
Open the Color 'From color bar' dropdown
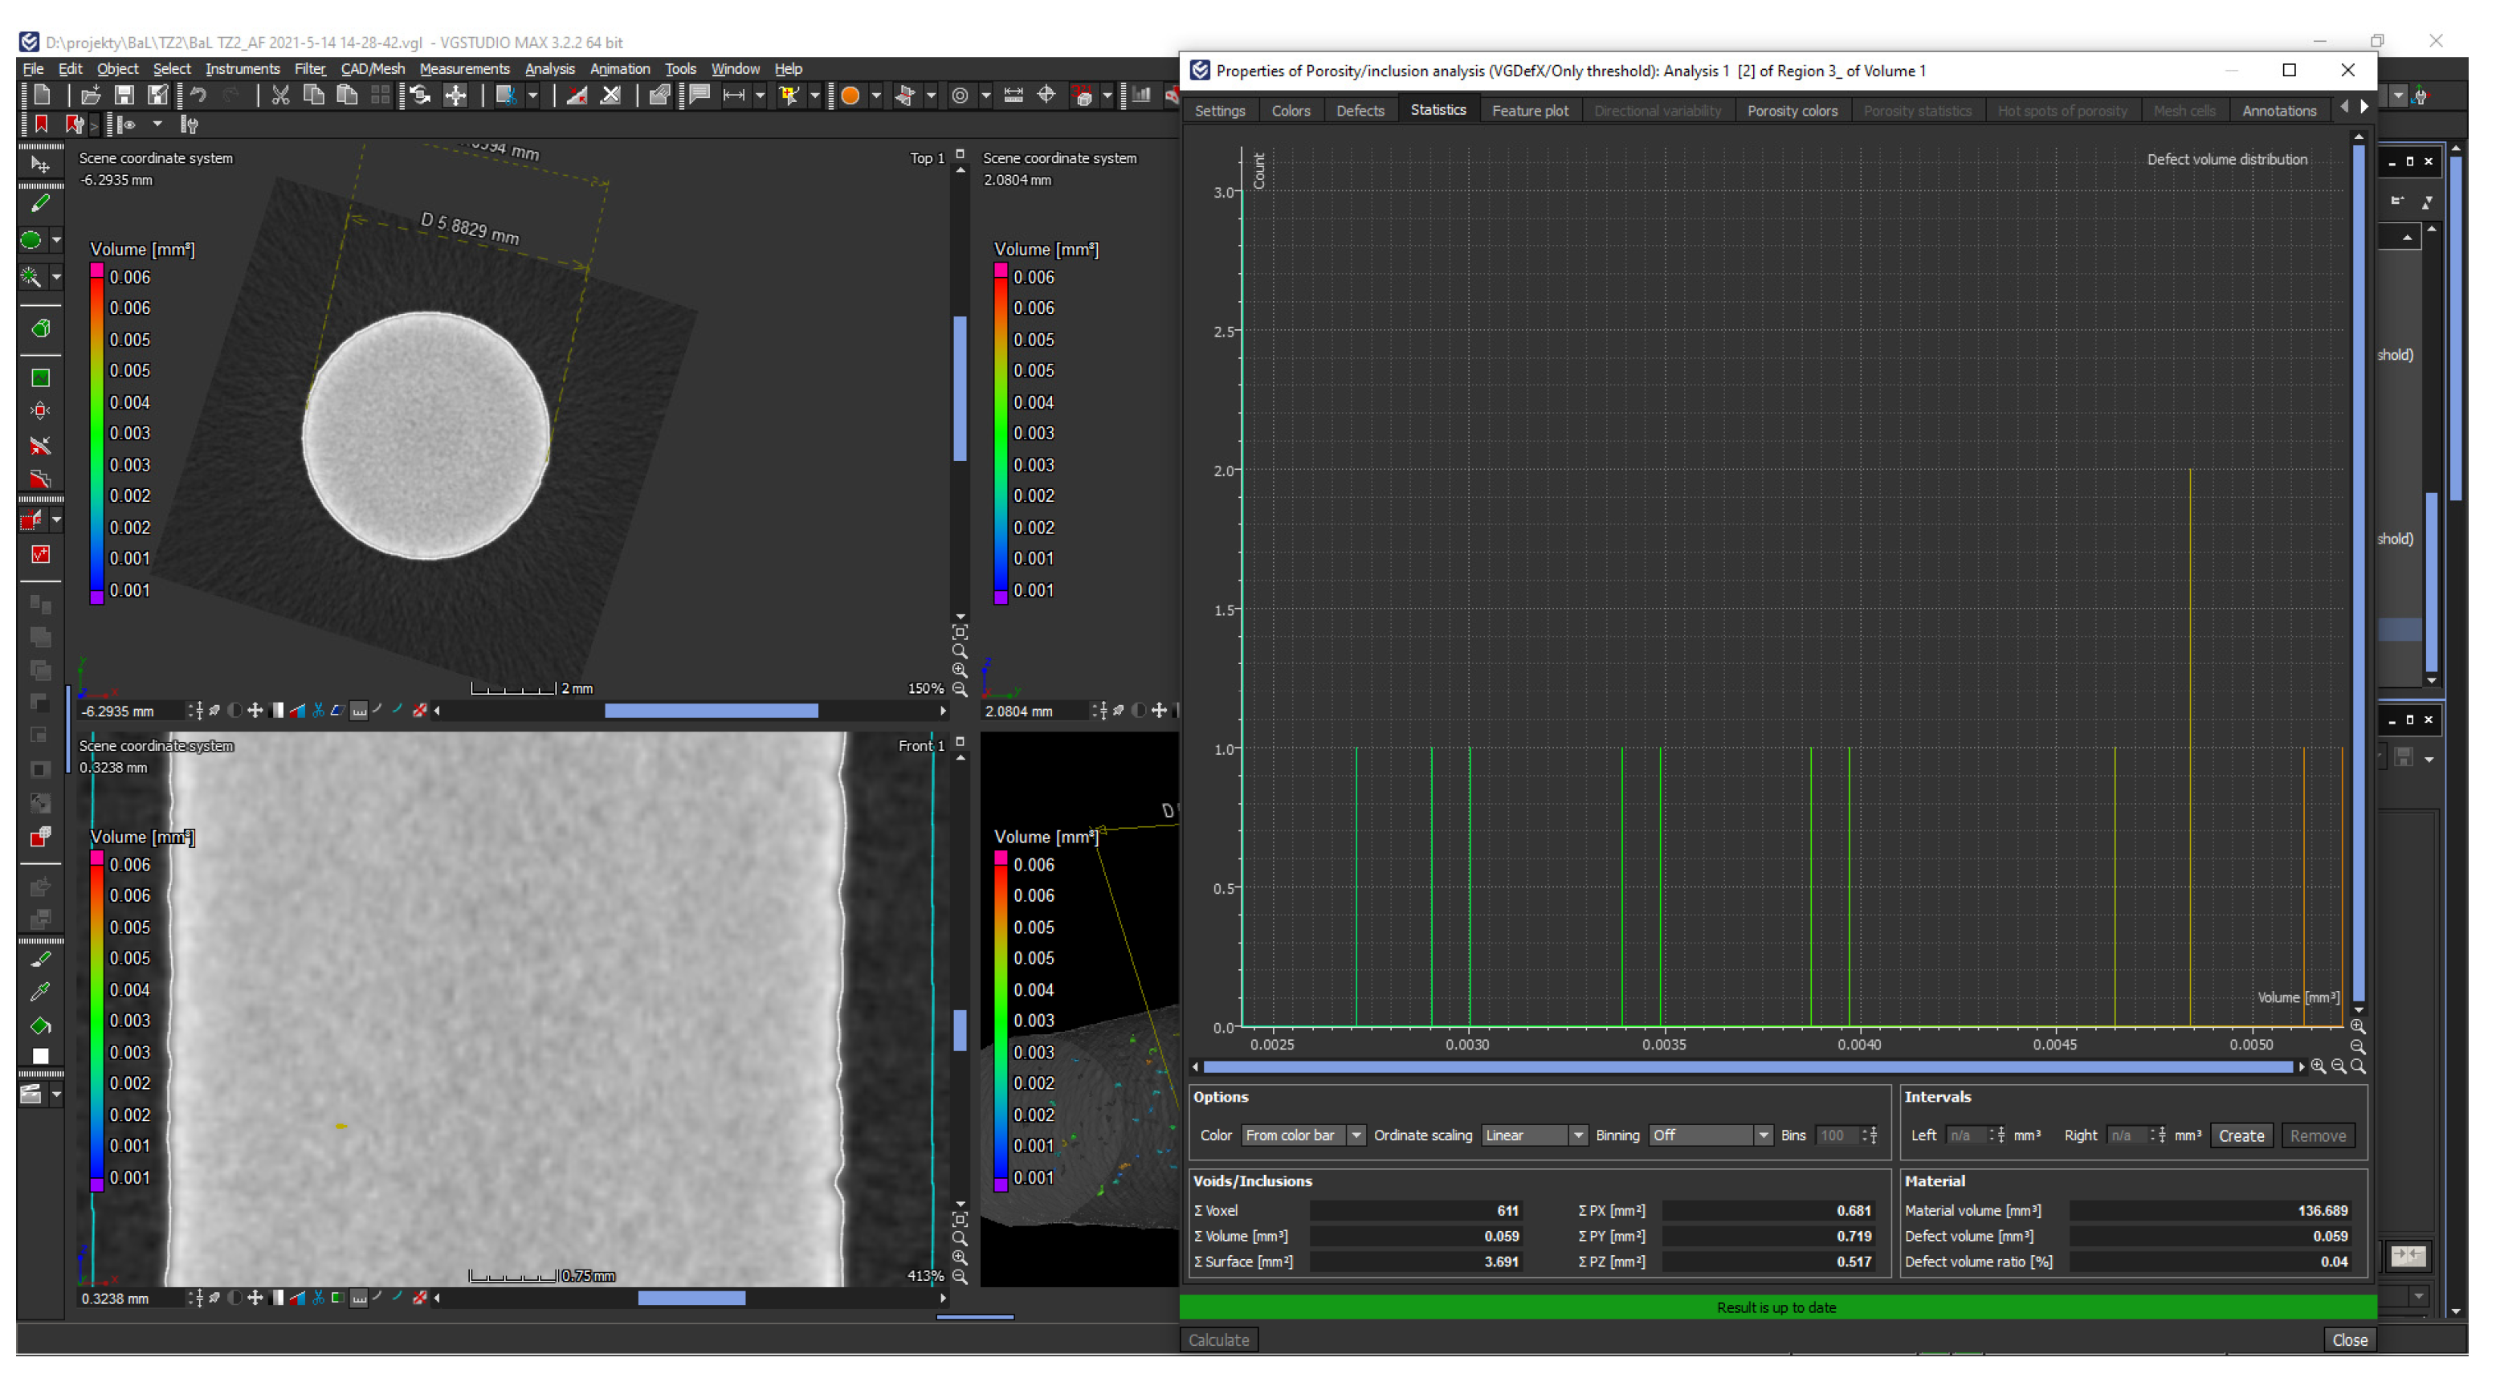1303,1135
